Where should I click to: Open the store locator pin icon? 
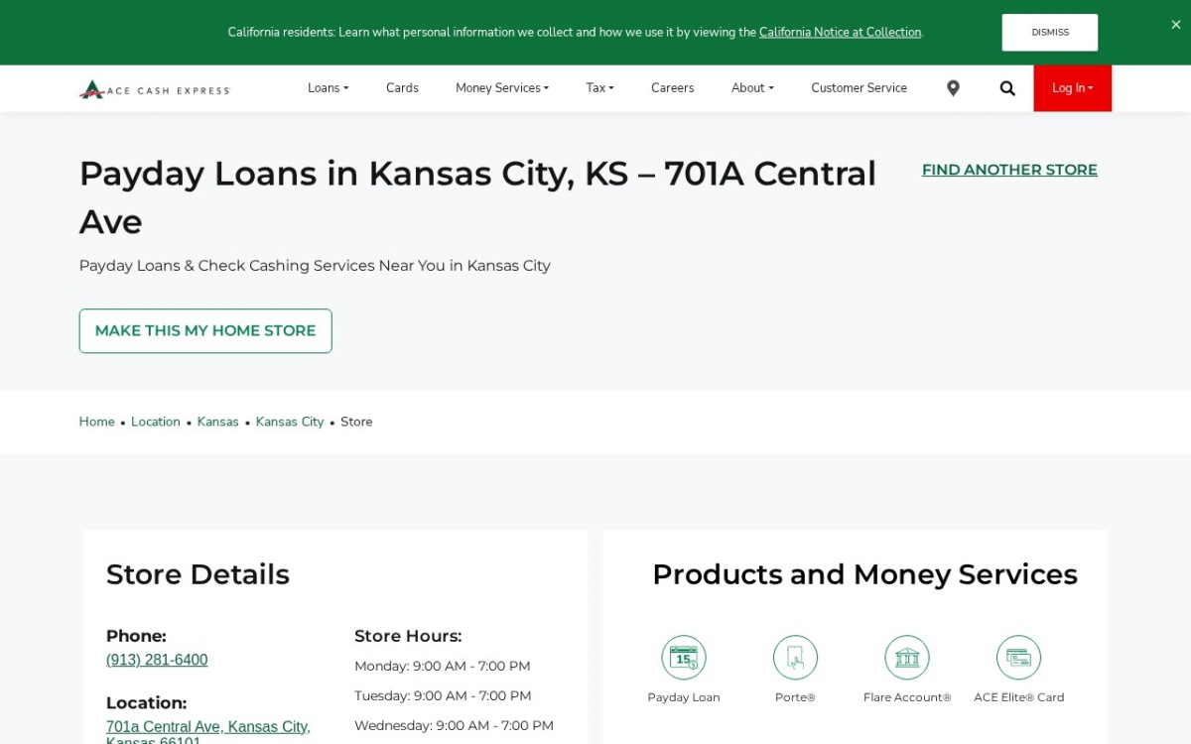953,88
